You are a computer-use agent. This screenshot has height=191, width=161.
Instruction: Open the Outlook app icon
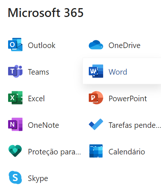pyautogui.click(x=15, y=45)
